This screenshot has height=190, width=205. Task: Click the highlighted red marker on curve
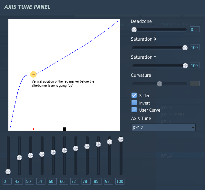pyautogui.click(x=34, y=75)
